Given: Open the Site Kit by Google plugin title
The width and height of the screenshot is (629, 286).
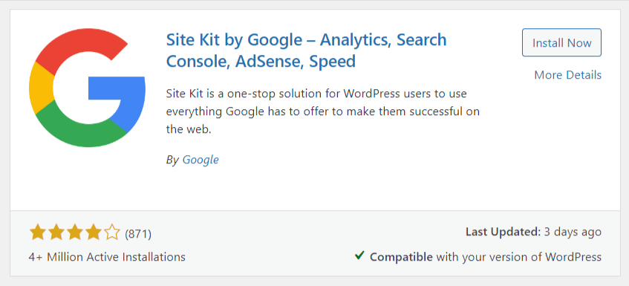Looking at the screenshot, I should (306, 51).
